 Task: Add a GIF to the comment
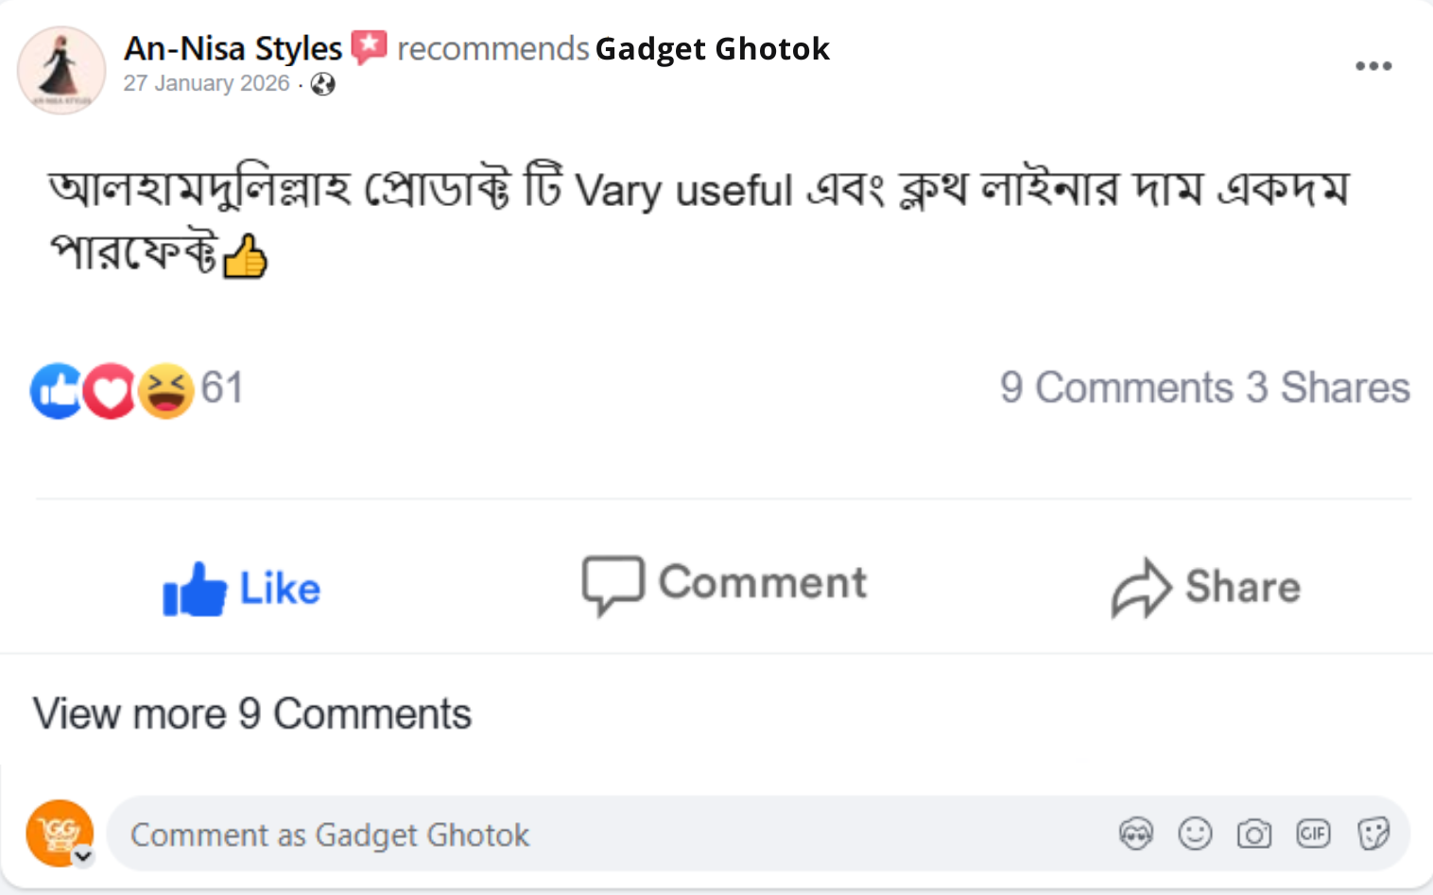click(1313, 834)
